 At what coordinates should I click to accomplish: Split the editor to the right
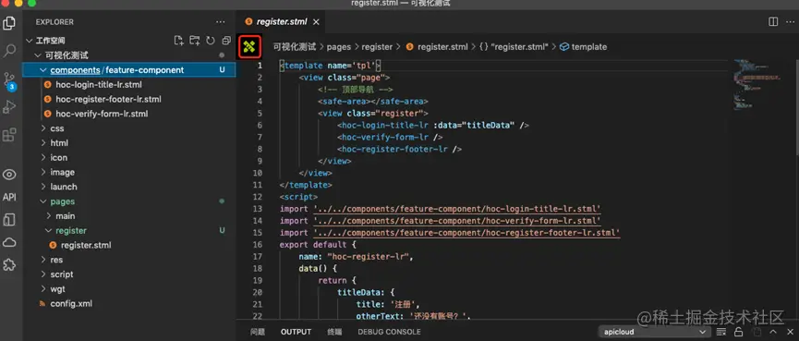[773, 21]
